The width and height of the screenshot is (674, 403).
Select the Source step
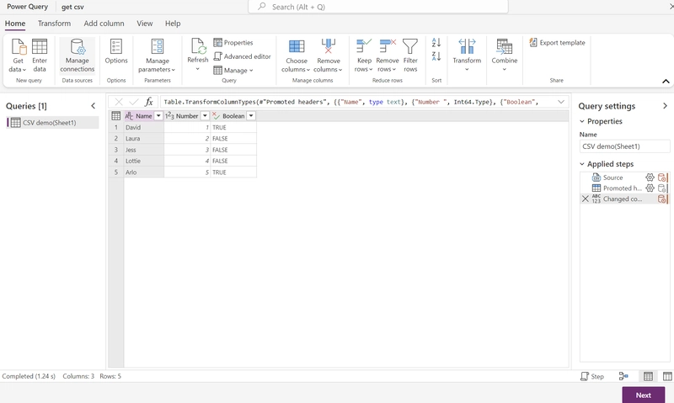point(613,178)
